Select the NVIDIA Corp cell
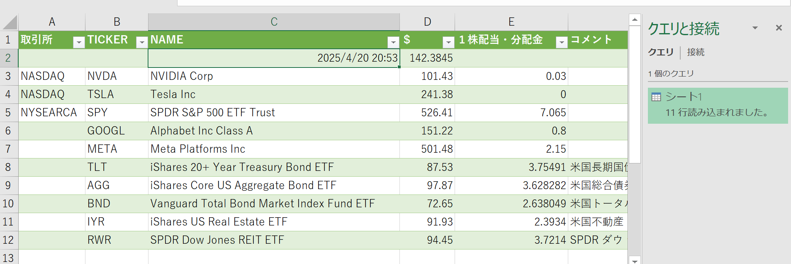The height and width of the screenshot is (264, 791). click(x=274, y=76)
